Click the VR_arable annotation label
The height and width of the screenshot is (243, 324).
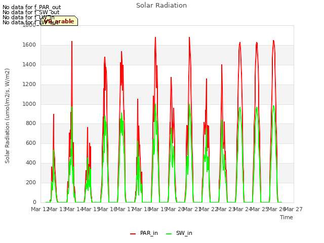(x=59, y=21)
